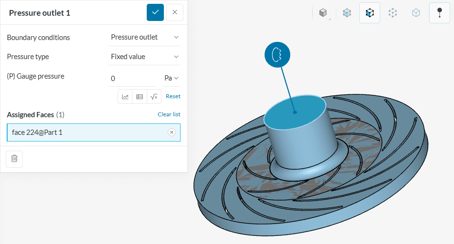Image resolution: width=454 pixels, height=244 pixels.
Task: Open the Boundary conditions type dropdown
Action: [x=144, y=37]
